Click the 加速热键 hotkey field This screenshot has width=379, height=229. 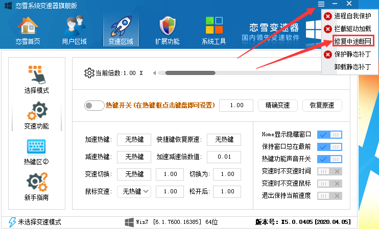(x=134, y=139)
